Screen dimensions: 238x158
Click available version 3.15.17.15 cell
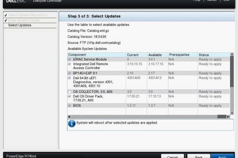click(156, 64)
